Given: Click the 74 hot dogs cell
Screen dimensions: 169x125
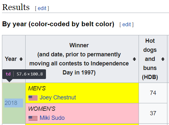Looking at the screenshot, I should point(153,93).
